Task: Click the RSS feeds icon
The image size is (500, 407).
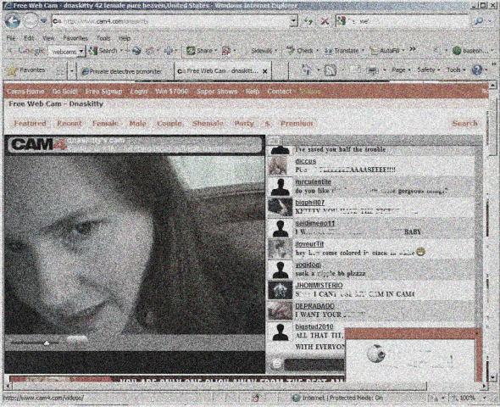Action: pyautogui.click(x=331, y=70)
